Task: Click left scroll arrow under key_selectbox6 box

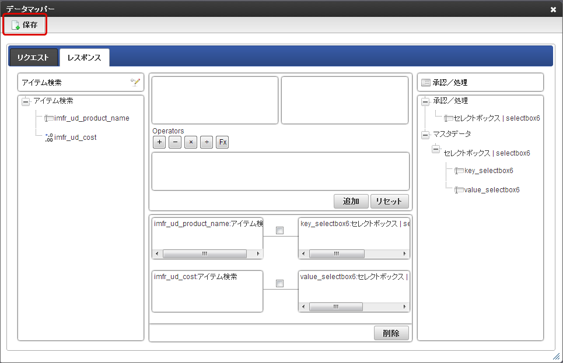Action: coord(303,253)
